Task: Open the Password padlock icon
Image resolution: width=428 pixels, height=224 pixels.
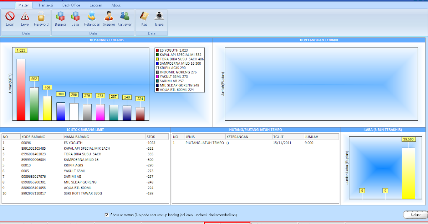Action: coord(41,19)
